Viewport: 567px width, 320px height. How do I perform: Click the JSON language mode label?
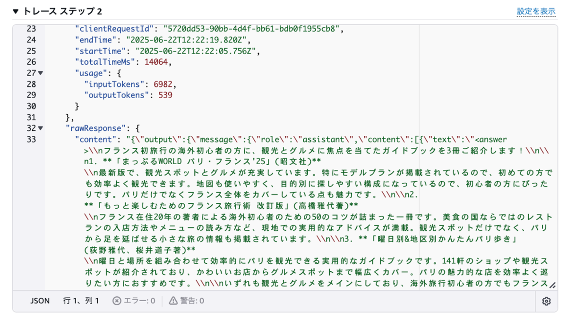(40, 301)
